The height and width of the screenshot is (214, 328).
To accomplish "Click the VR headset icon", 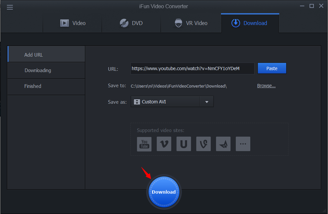I will (x=178, y=23).
